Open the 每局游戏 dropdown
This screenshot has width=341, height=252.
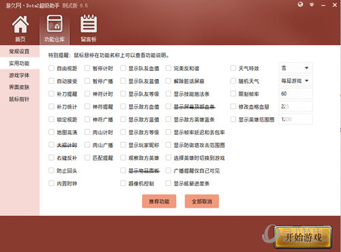pyautogui.click(x=295, y=80)
